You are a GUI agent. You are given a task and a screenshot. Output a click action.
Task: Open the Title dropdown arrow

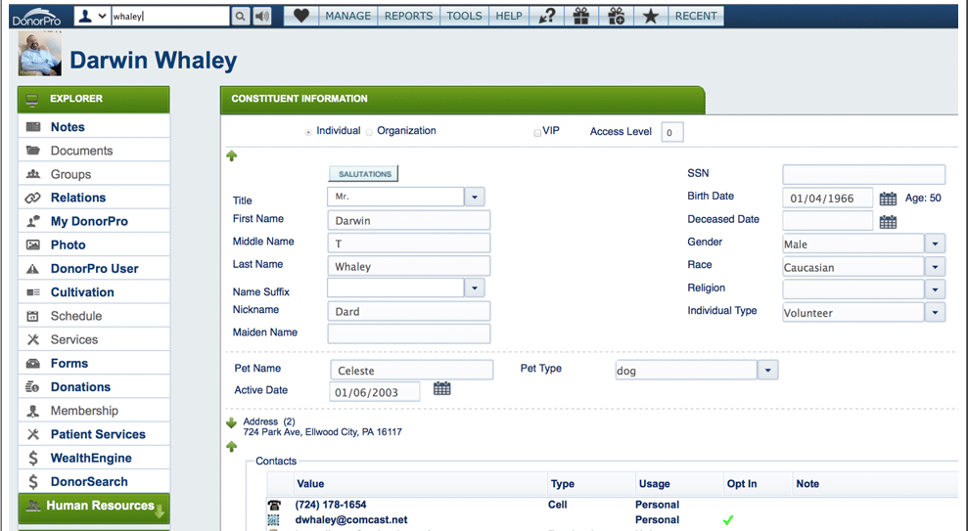click(x=474, y=198)
